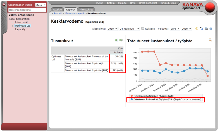The width and height of the screenshot is (218, 131).
Task: Click the second Excel export icon
Action: click(x=121, y=40)
